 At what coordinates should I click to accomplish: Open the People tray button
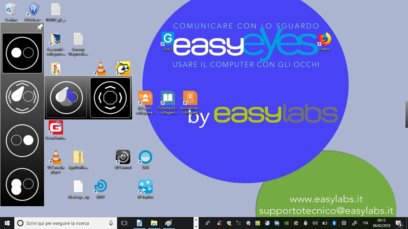[x=208, y=223]
